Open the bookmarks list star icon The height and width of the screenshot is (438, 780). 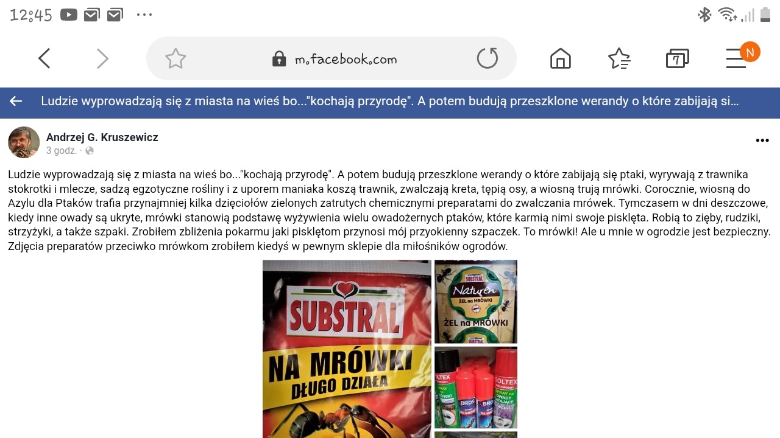(619, 58)
